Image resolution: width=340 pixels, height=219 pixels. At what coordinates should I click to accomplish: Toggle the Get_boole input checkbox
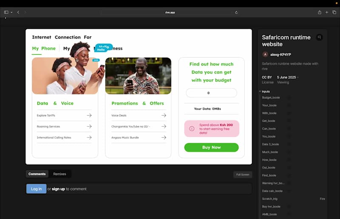tap(289, 121)
